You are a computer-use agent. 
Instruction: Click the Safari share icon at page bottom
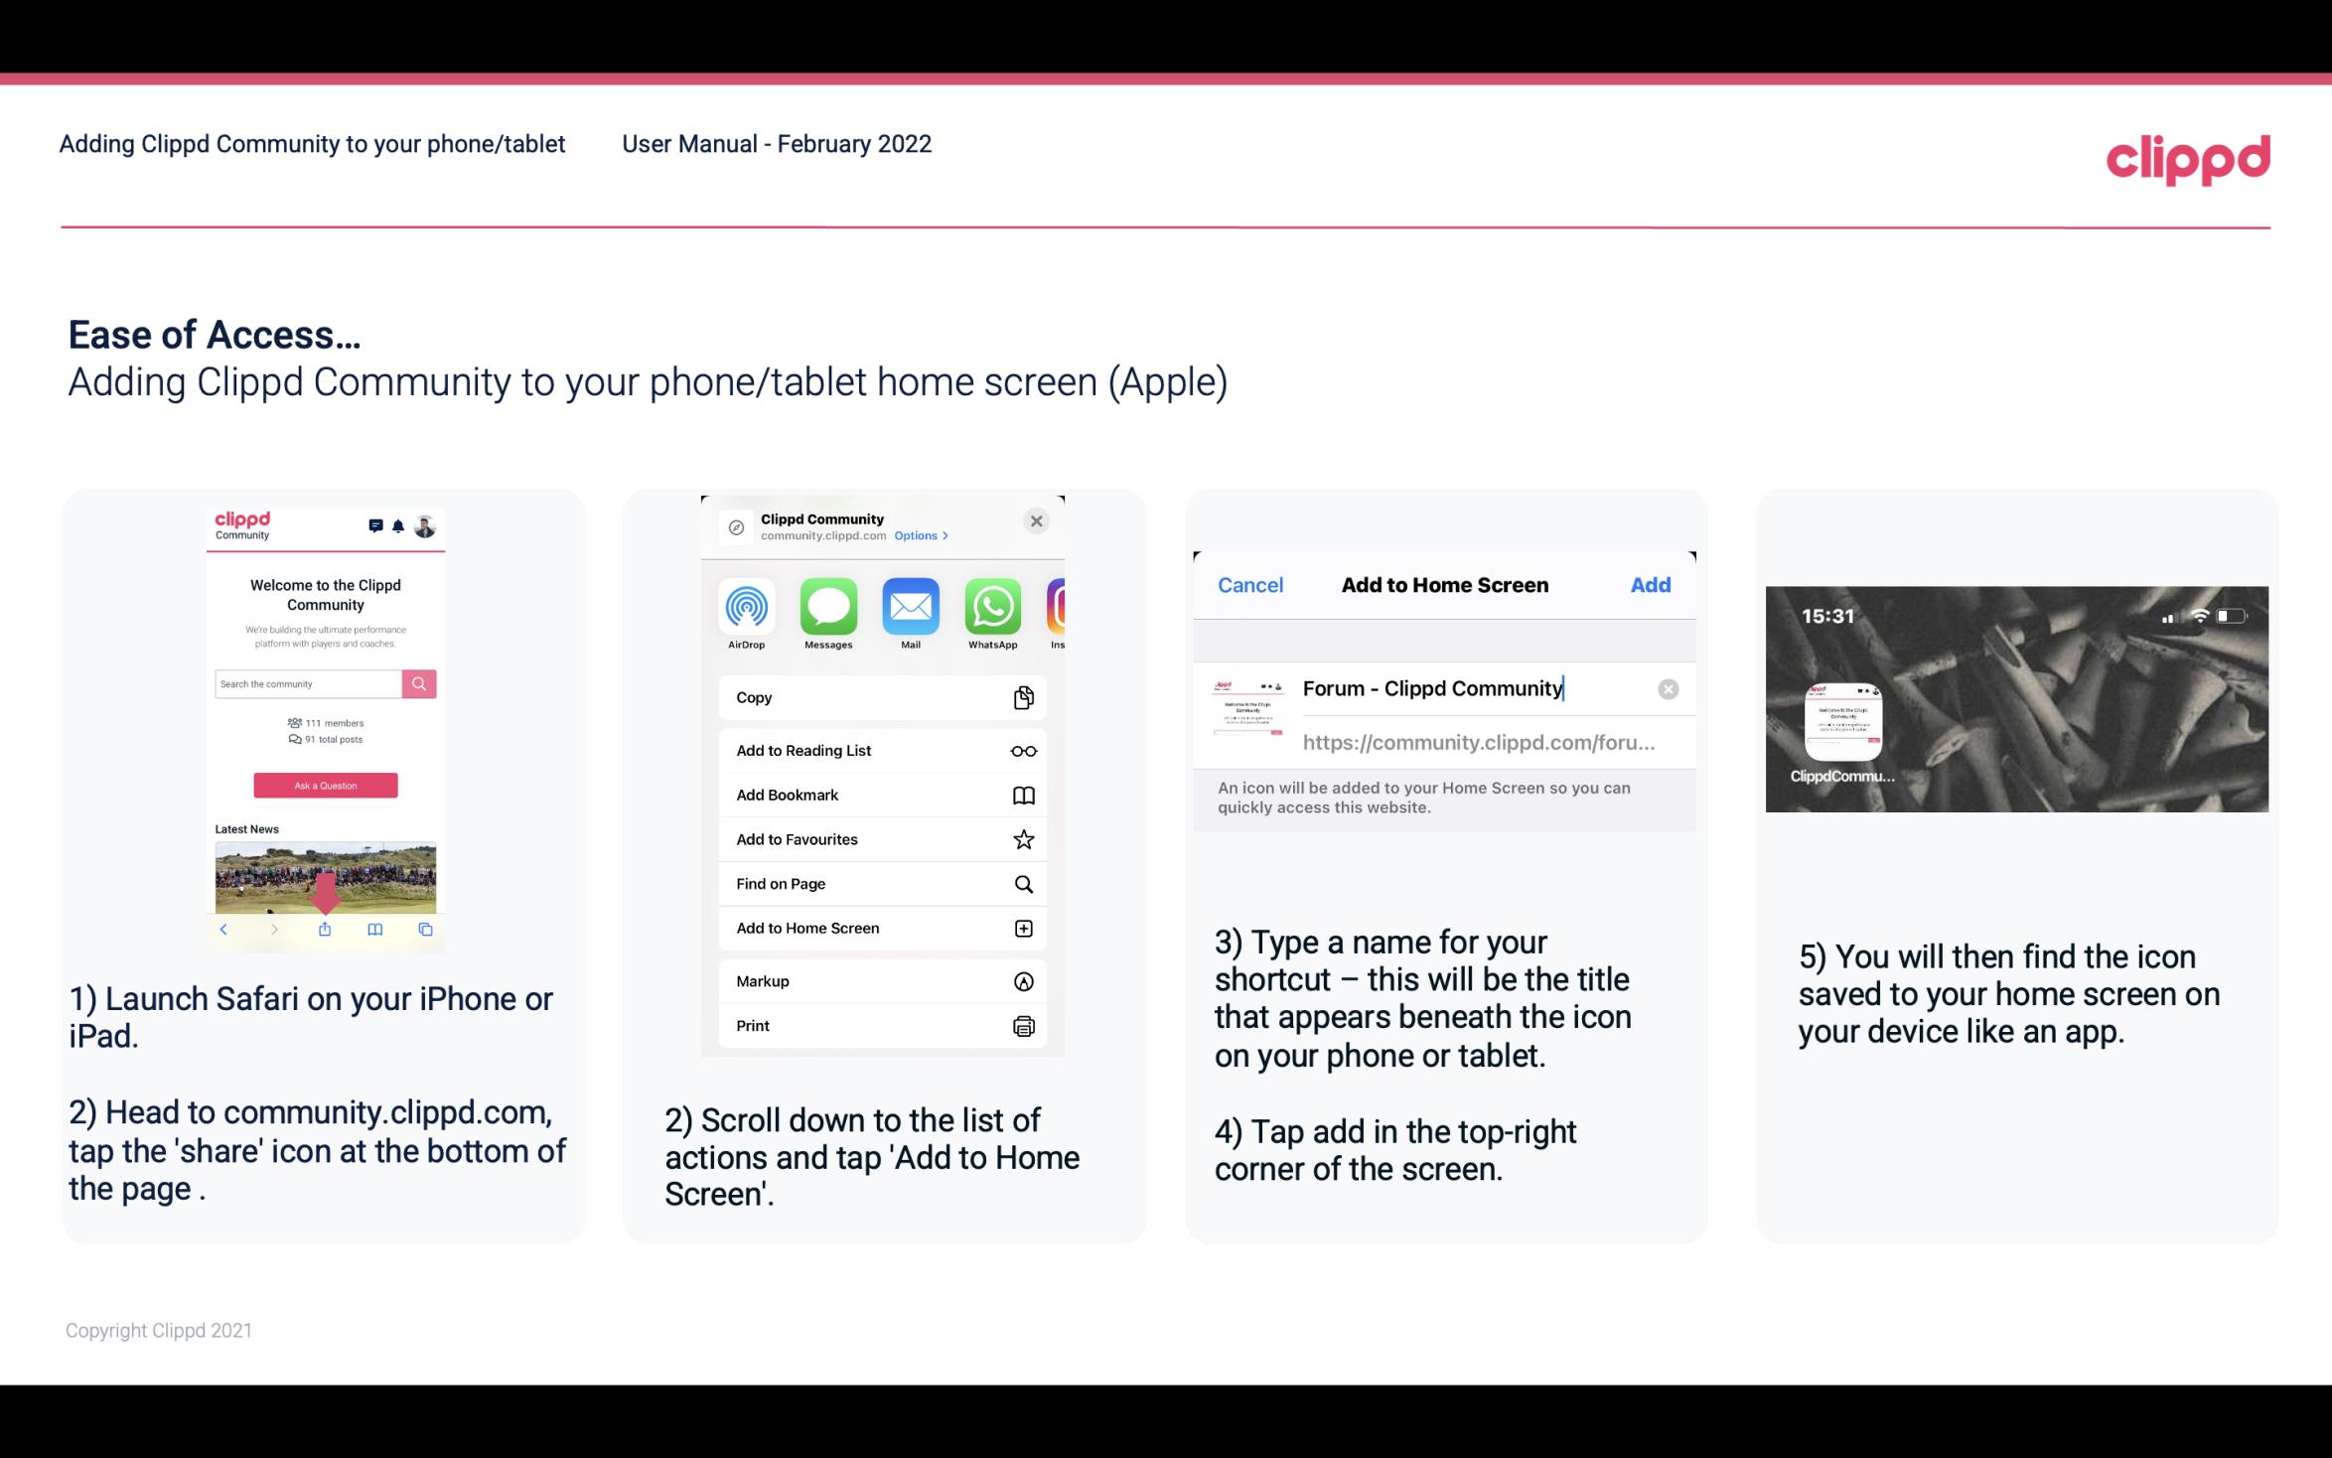point(324,928)
